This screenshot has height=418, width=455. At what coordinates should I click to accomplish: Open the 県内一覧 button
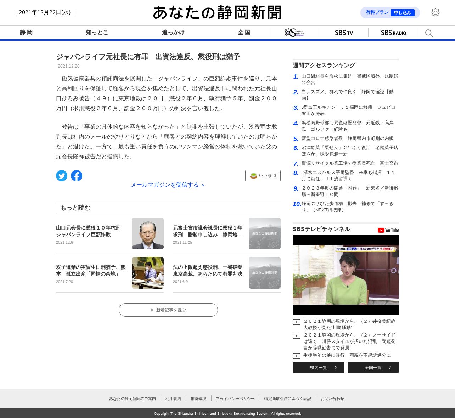(319, 367)
